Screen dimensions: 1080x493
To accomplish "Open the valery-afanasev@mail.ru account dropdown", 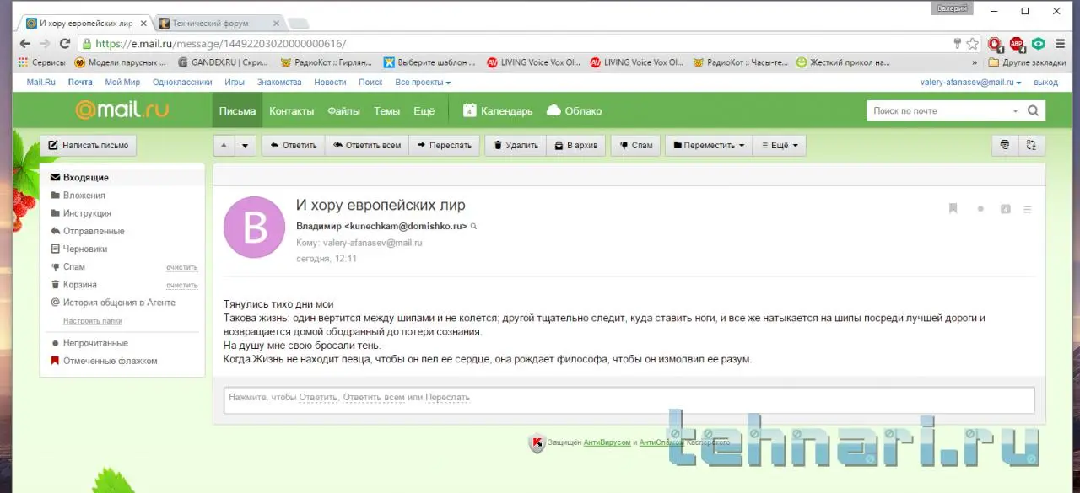I will (x=970, y=83).
